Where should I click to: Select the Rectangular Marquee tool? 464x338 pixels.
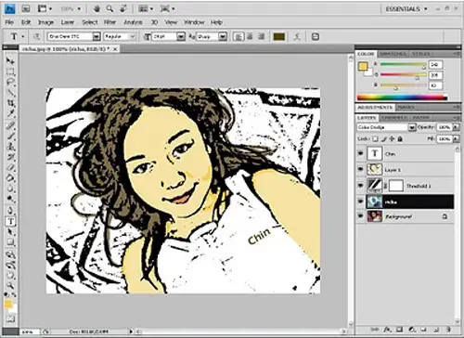pos(10,71)
